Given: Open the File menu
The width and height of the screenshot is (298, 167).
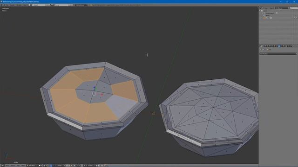Looking at the screenshot, I should (7, 5).
